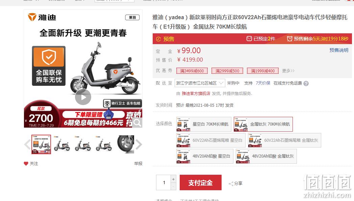Click the magnifier zoom icon on product image
The image size is (354, 201).
[x=137, y=123]
